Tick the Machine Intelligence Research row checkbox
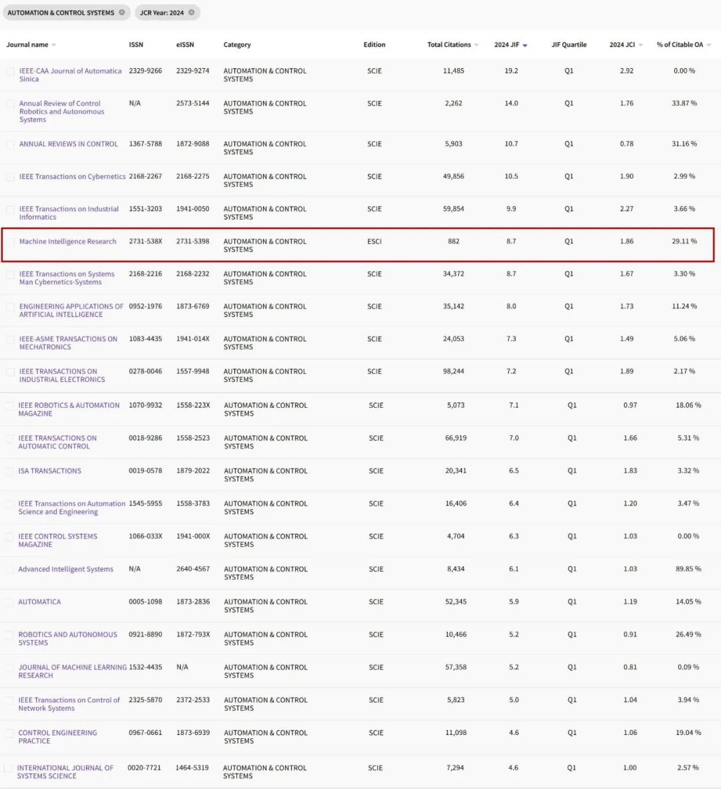Viewport: 721px width, 789px height. 10,242
